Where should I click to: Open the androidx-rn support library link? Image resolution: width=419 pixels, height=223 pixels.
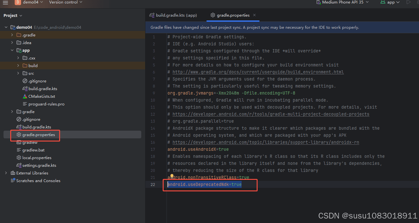[x=266, y=142]
